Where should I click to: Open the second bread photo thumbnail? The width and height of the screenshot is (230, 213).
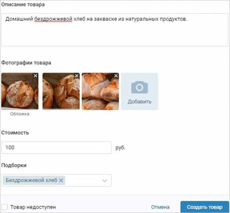61,91
